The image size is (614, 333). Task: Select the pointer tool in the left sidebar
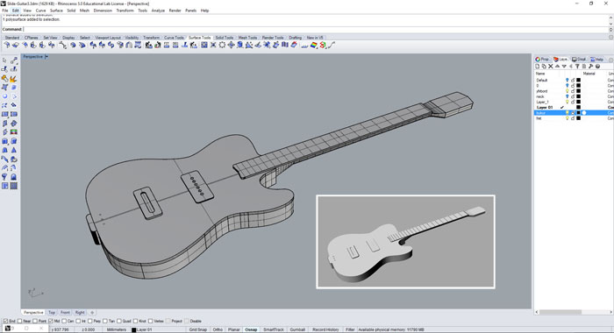coord(4,60)
